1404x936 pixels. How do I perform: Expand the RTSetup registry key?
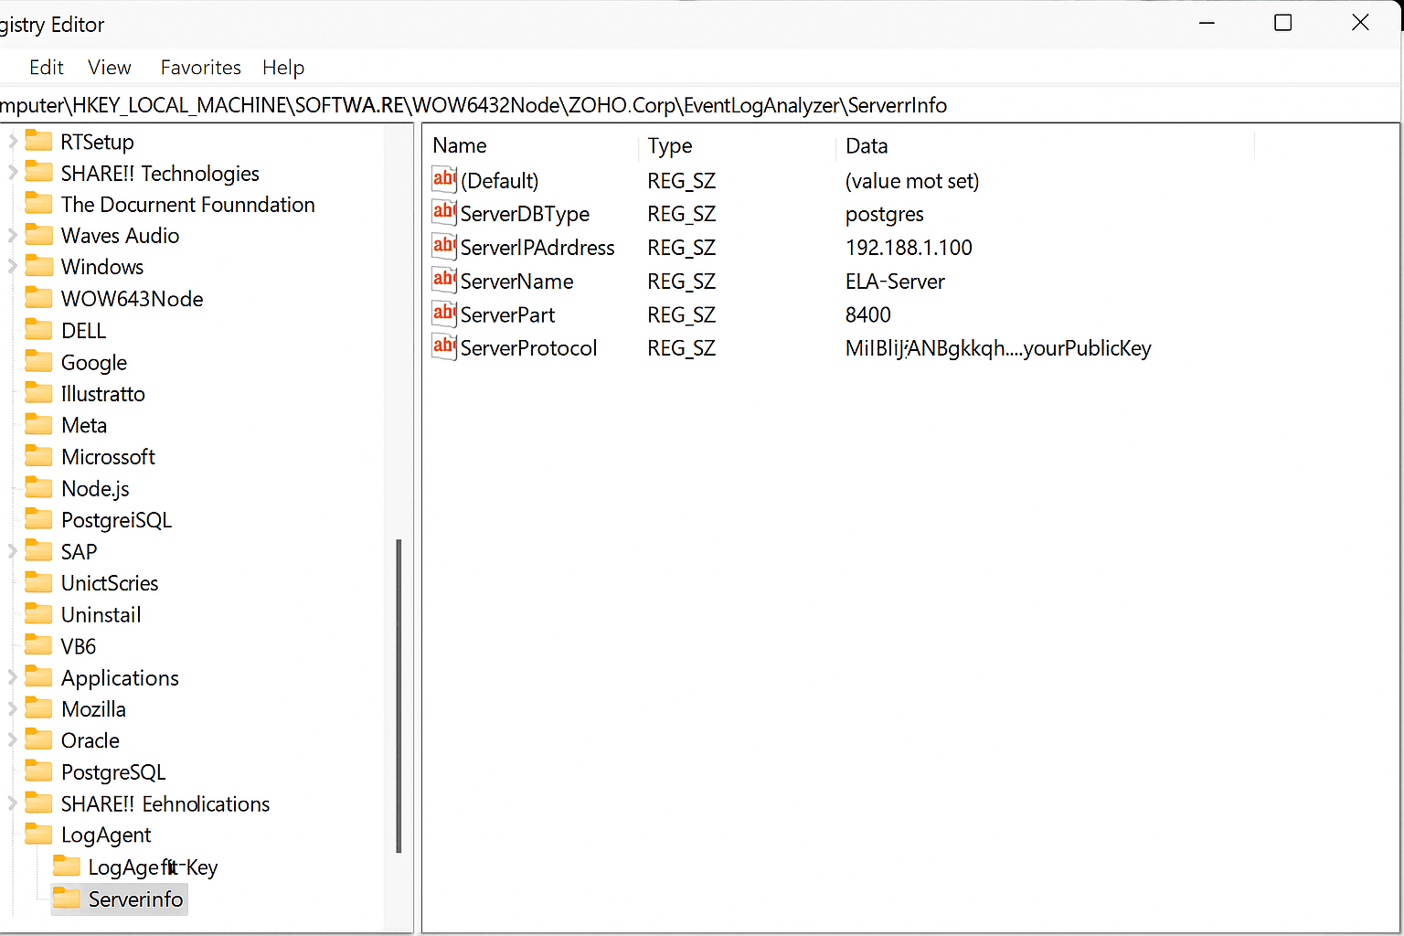click(13, 142)
